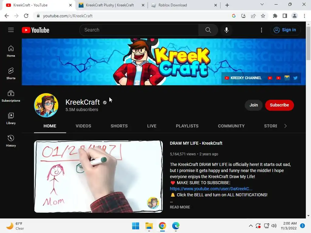
Task: Select the STORE channel tab
Action: [x=271, y=126]
